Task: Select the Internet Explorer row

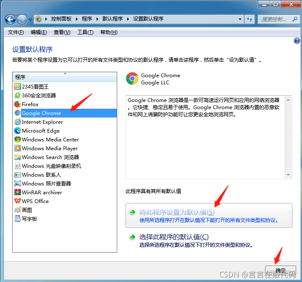Action: click(65, 122)
